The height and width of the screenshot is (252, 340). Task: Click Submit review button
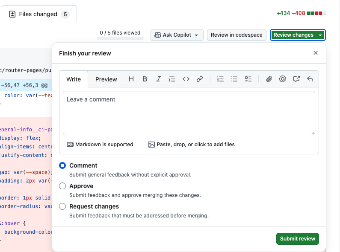pos(298,239)
